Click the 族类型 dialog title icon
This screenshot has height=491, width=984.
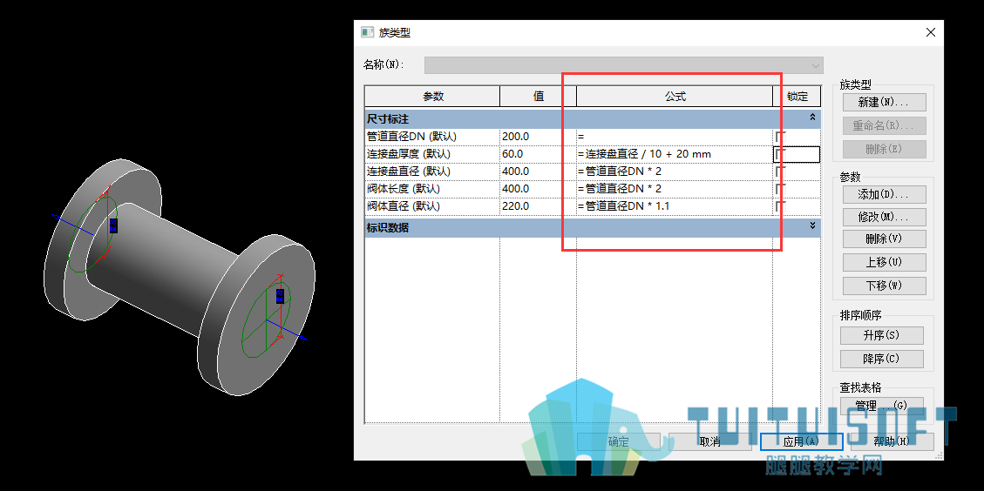[367, 32]
